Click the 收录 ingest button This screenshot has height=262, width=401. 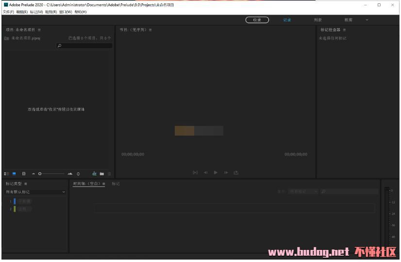point(257,20)
